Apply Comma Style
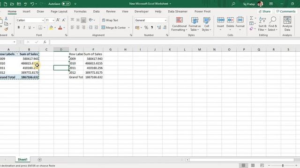300x168 pixels. 152,28
